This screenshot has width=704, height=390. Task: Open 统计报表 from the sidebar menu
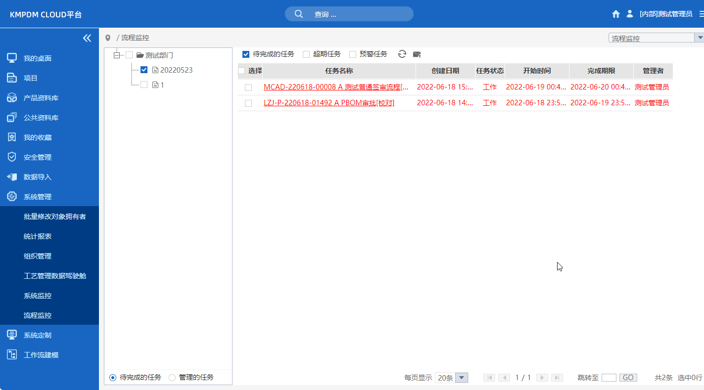(37, 236)
